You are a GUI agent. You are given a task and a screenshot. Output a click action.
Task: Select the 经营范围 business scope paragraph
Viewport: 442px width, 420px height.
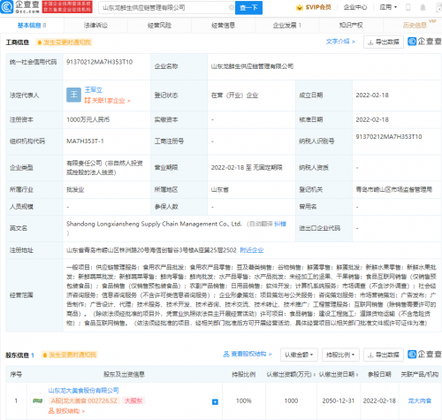[251, 295]
